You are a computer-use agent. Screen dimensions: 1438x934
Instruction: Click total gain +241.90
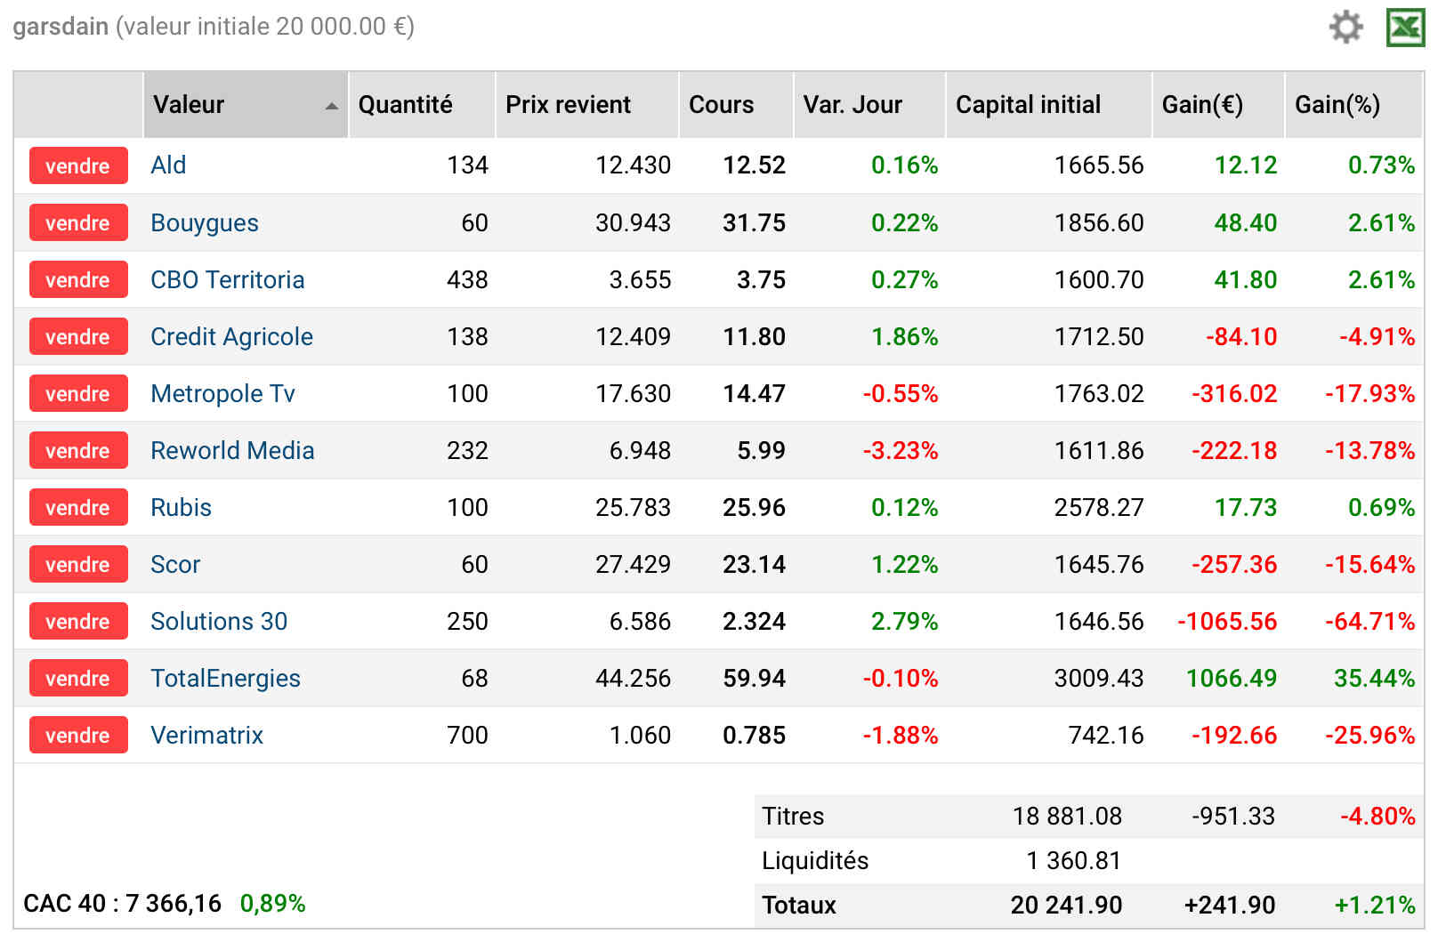1229,906
